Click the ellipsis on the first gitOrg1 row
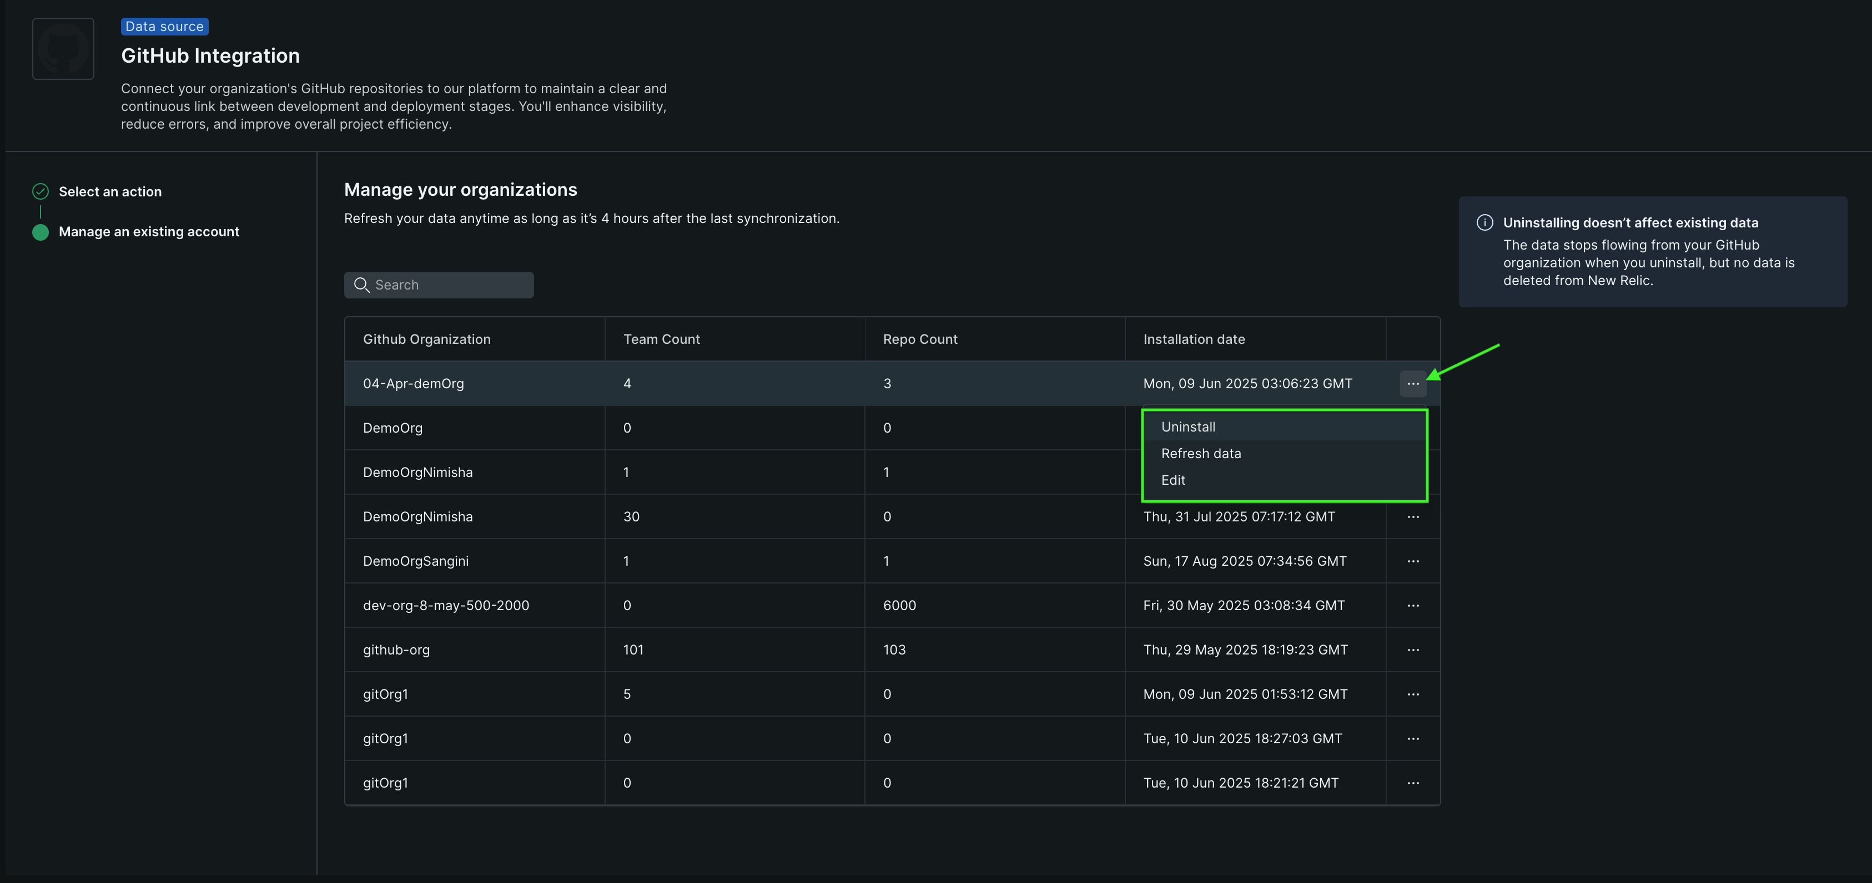 pos(1413,694)
